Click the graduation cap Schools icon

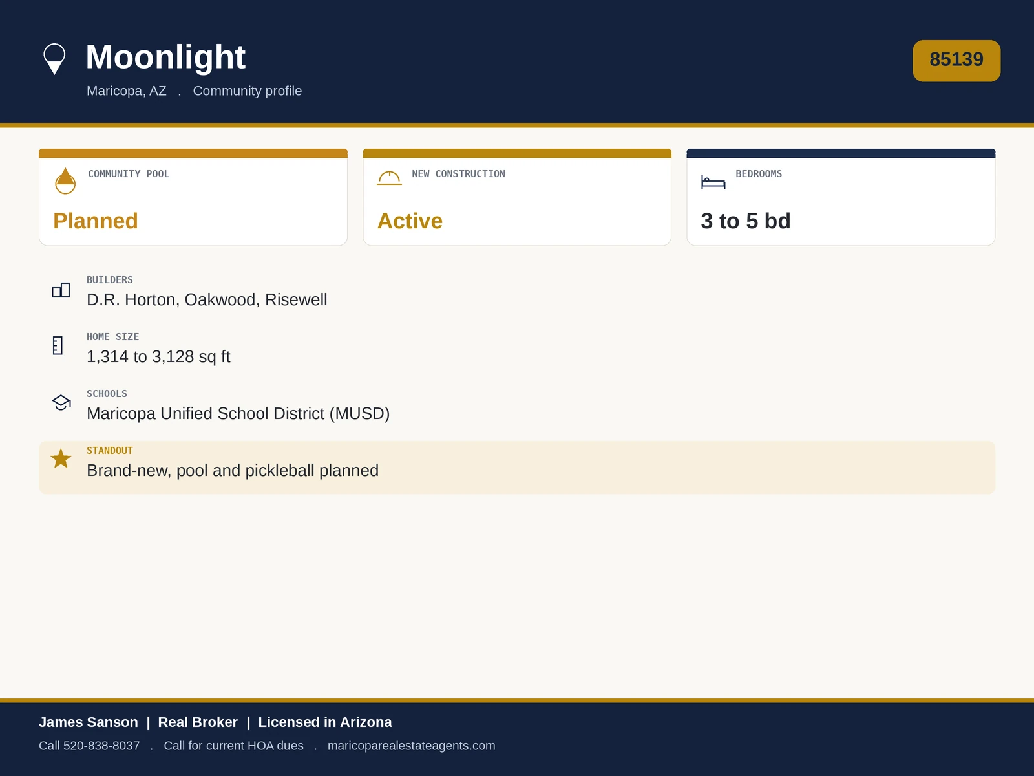61,402
